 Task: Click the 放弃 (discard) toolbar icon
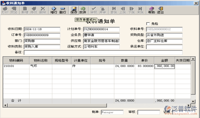coord(82,10)
